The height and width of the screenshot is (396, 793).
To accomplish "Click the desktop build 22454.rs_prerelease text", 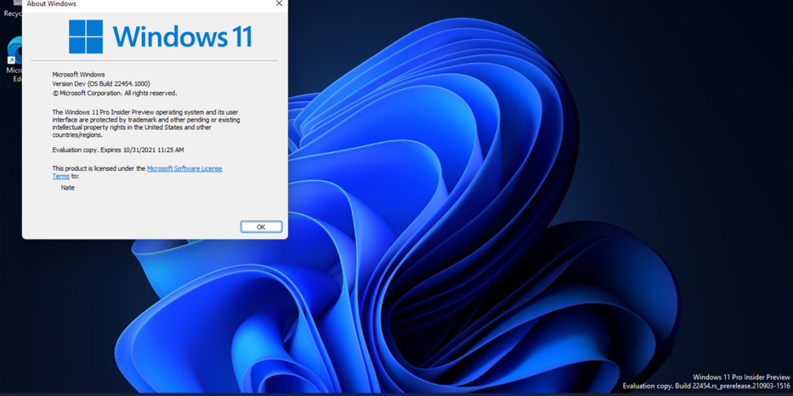I will (707, 386).
